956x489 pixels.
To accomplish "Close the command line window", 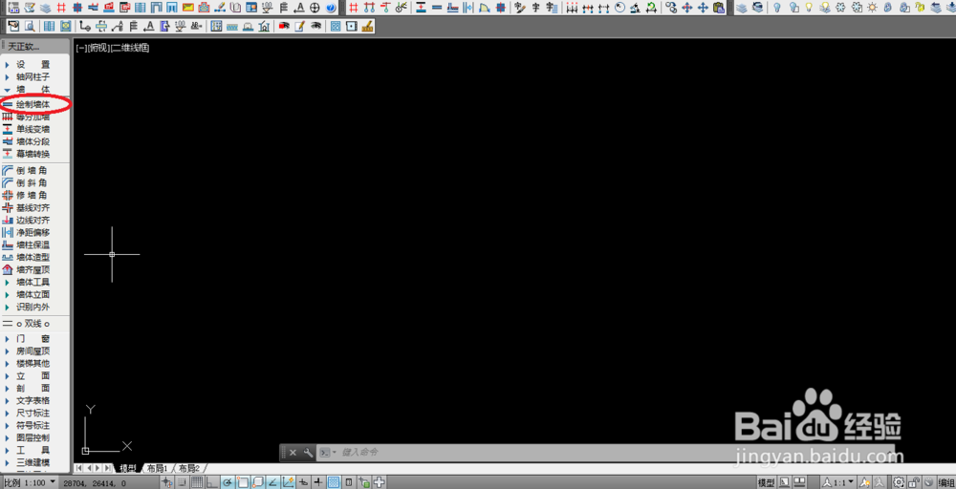I will pyautogui.click(x=293, y=453).
